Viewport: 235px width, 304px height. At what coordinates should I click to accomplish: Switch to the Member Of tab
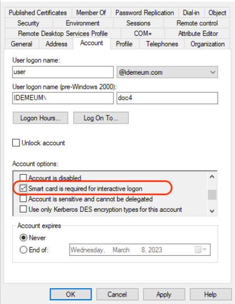click(91, 13)
